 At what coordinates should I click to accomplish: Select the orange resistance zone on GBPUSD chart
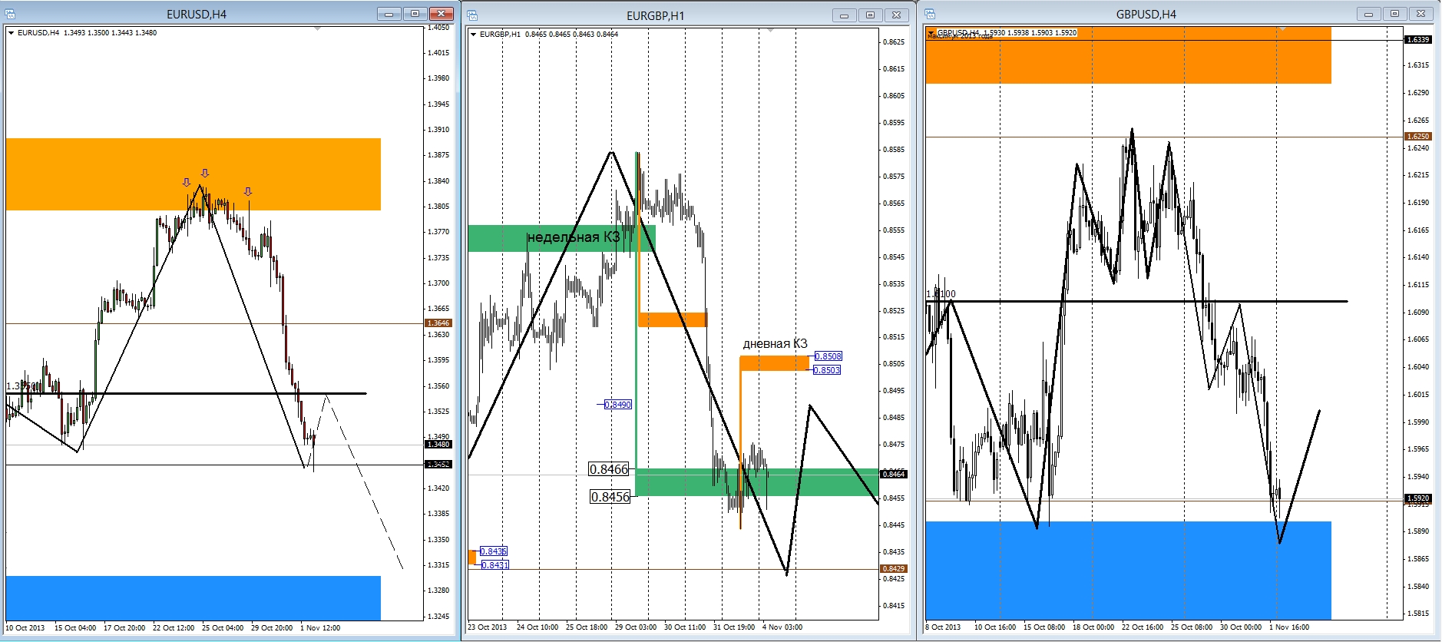tap(1129, 55)
